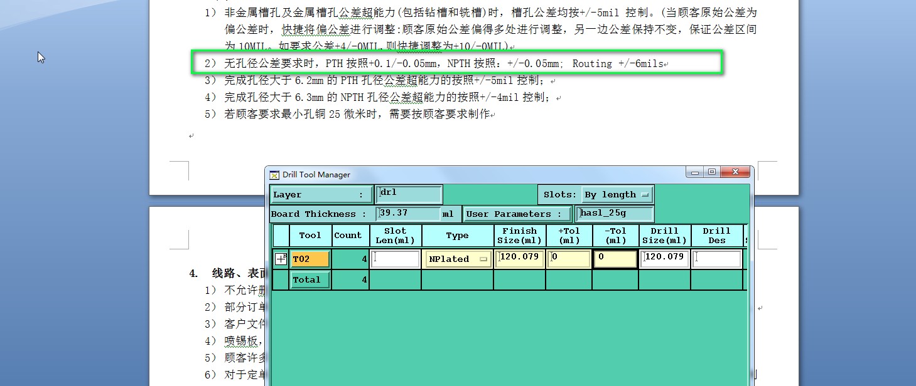Click the count value 4 in Total row
916x386 pixels.
pyautogui.click(x=350, y=280)
